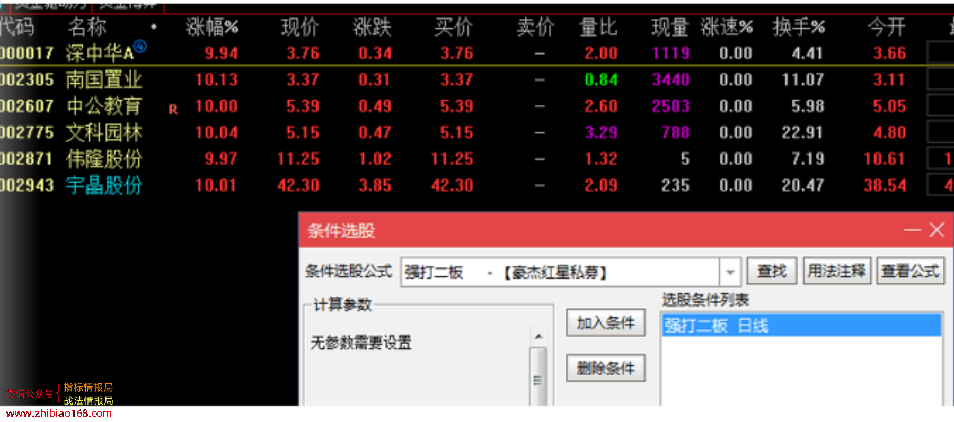
Task: Sort by 买价 column header
Action: [x=454, y=27]
